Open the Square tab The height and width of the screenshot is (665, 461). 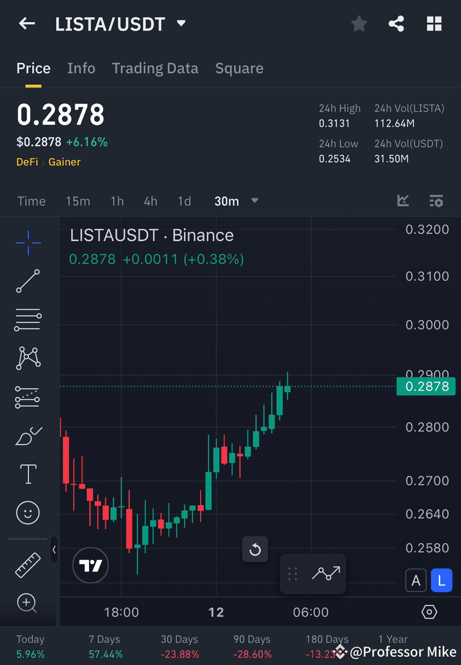point(239,68)
